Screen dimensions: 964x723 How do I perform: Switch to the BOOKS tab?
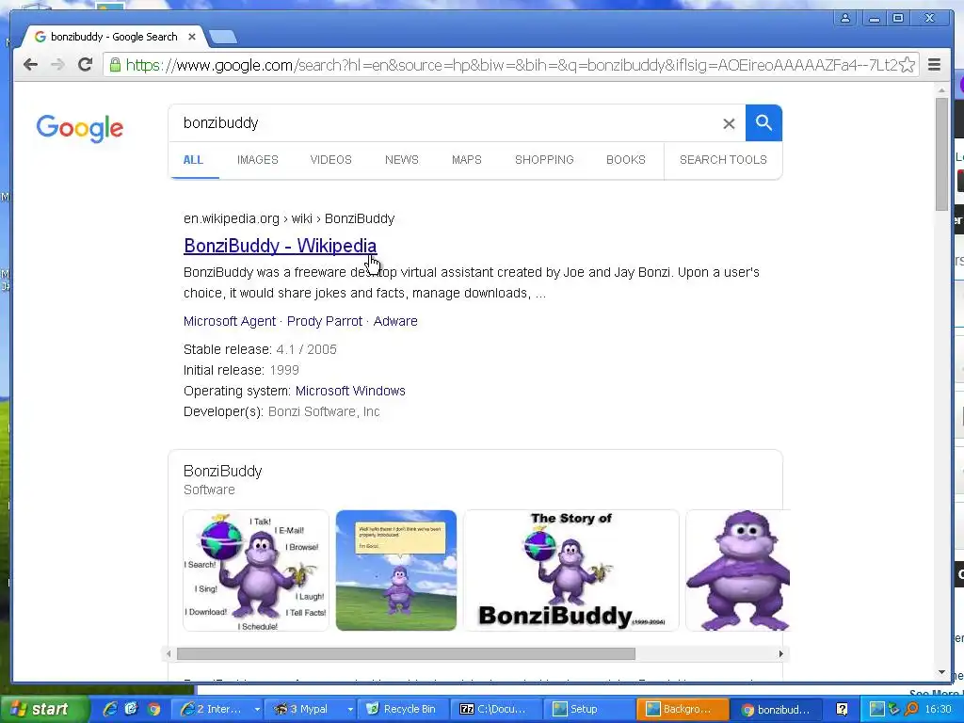[626, 160]
